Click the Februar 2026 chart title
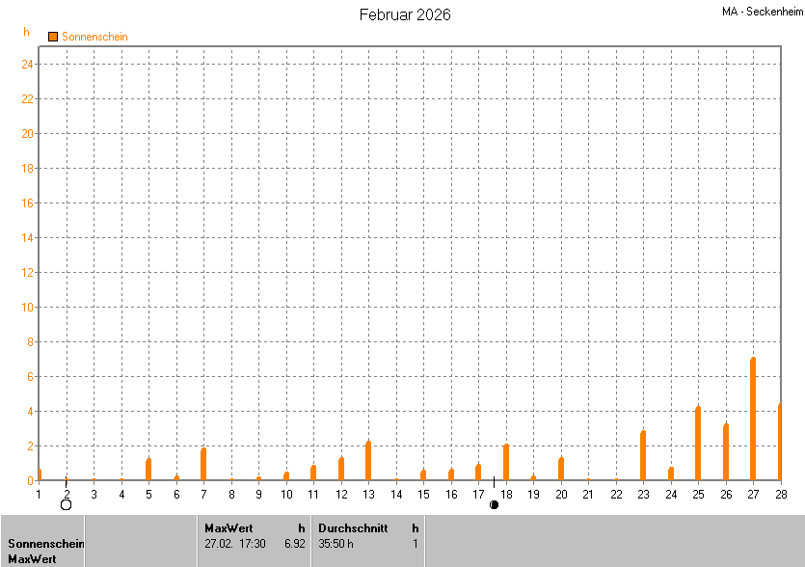 click(404, 14)
